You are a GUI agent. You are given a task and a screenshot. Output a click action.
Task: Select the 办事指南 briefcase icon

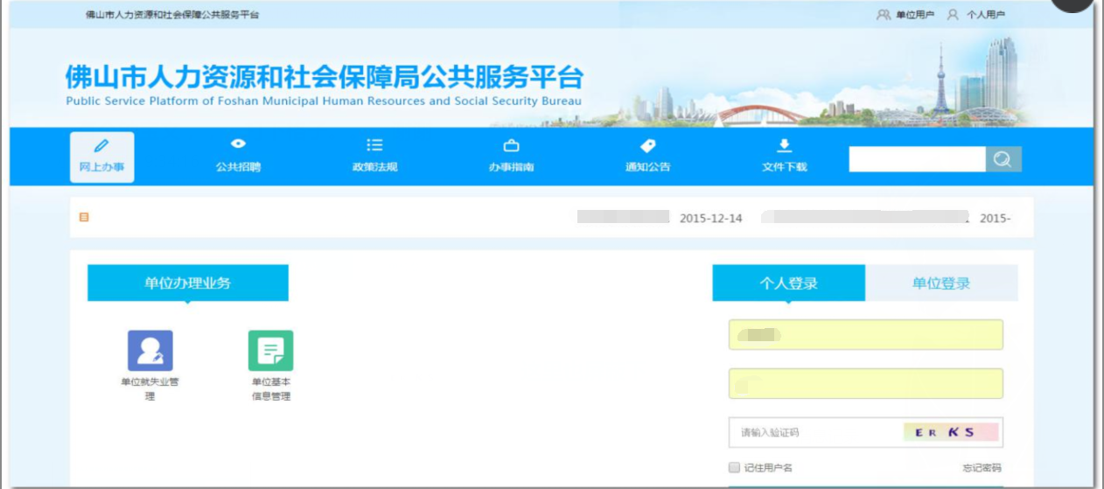click(x=511, y=145)
